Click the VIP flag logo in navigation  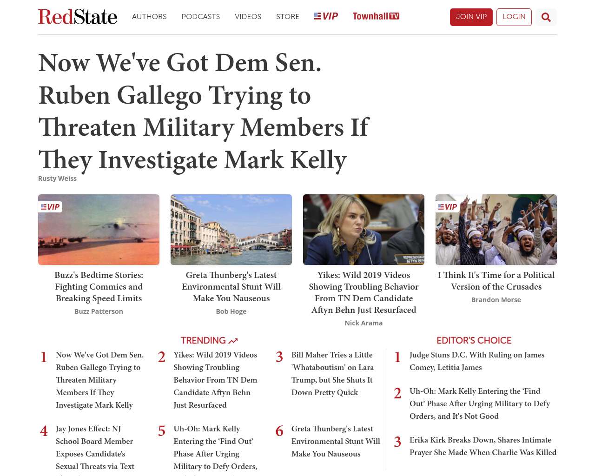coord(326,16)
